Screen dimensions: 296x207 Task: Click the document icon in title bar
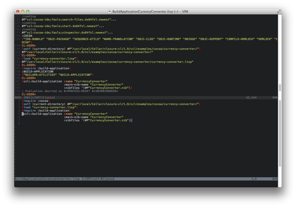point(109,11)
